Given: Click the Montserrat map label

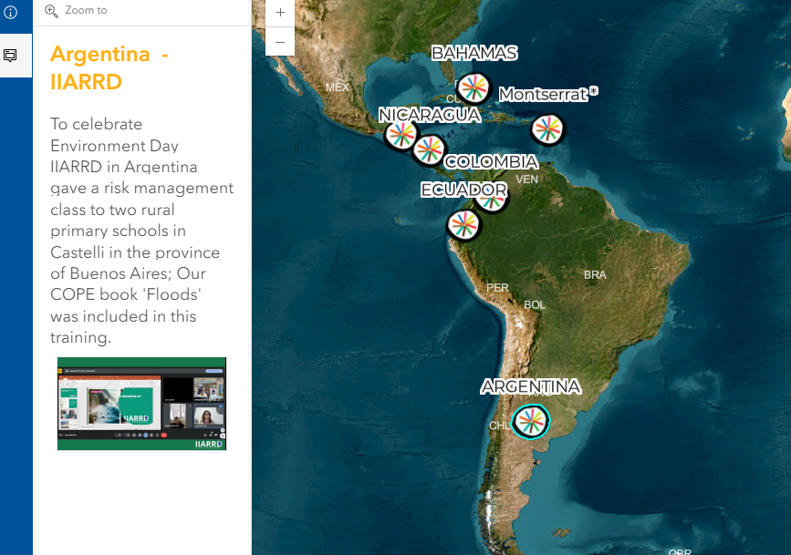Looking at the screenshot, I should pyautogui.click(x=542, y=94).
